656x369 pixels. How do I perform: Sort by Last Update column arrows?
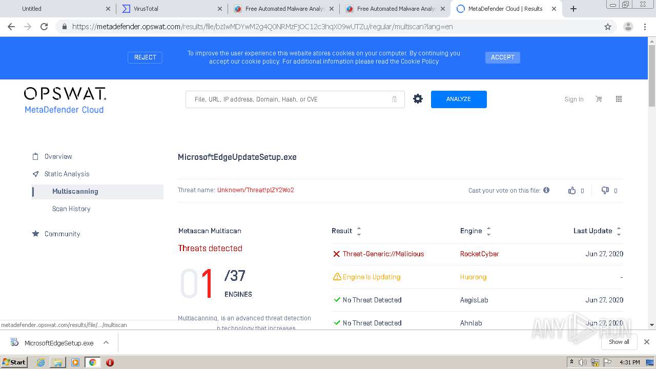pyautogui.click(x=619, y=231)
